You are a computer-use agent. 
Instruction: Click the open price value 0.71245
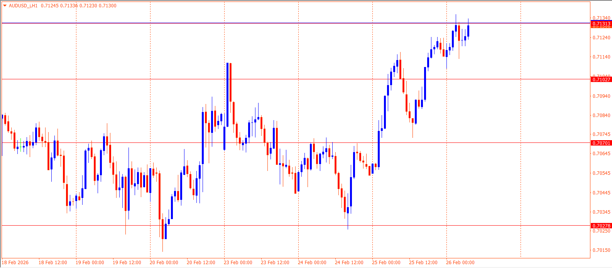pos(49,6)
